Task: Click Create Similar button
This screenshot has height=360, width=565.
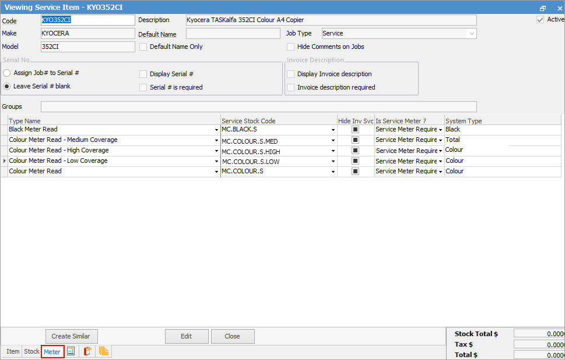Action: (71, 336)
